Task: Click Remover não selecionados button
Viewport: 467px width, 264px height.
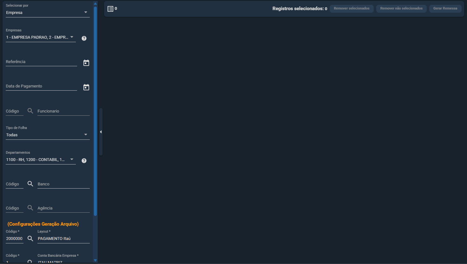Action: [401, 9]
